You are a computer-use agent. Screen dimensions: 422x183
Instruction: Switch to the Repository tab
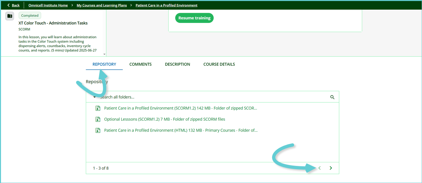pos(104,64)
